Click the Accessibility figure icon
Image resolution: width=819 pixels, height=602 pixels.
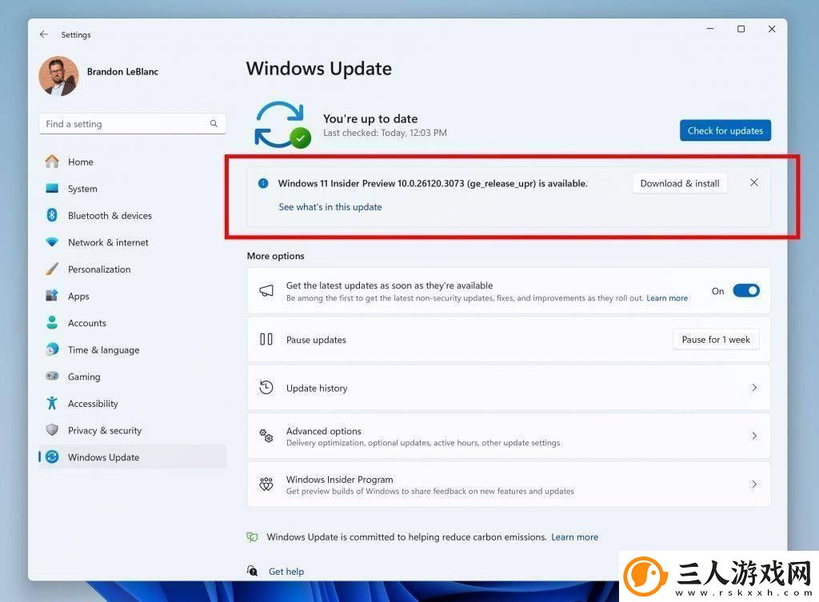coord(52,403)
